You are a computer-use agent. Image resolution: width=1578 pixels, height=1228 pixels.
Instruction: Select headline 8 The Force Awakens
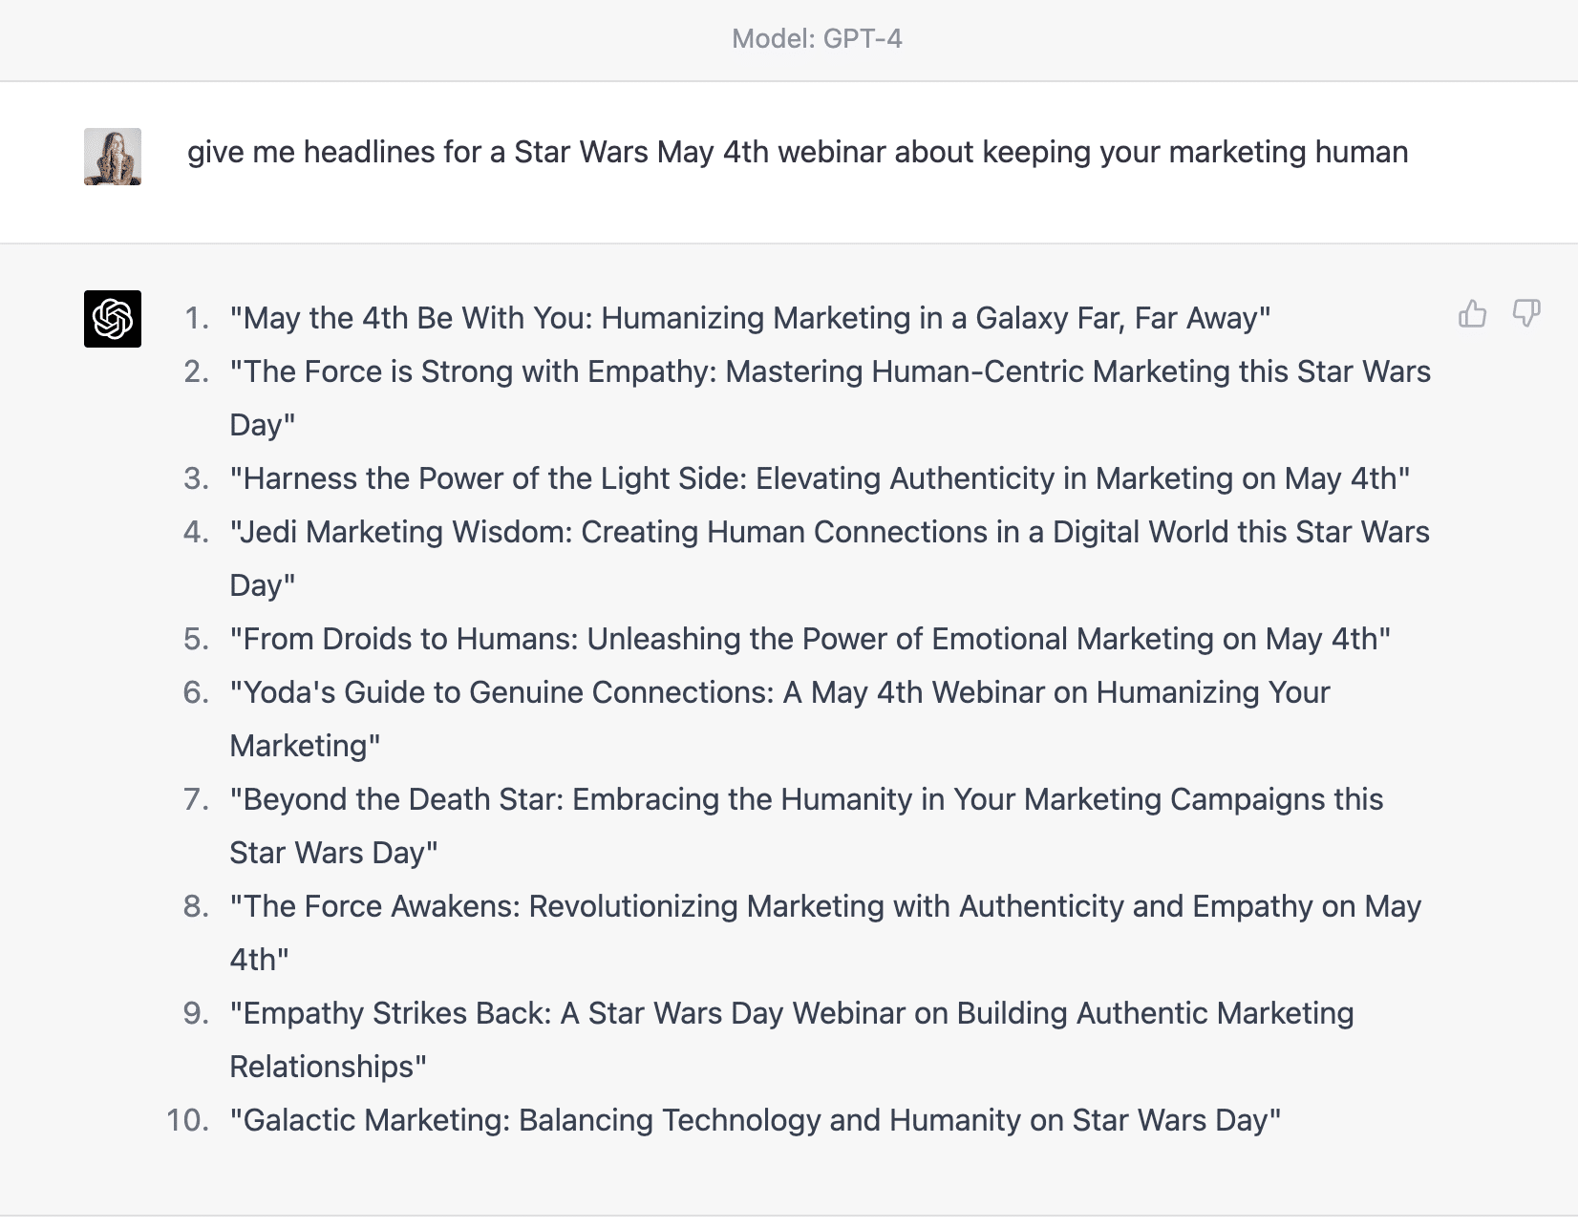click(x=826, y=933)
